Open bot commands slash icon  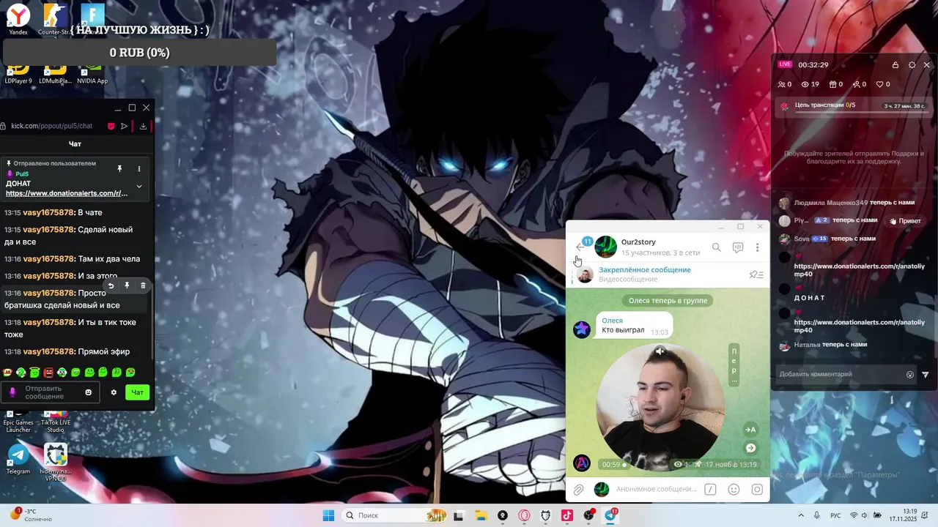coord(710,490)
